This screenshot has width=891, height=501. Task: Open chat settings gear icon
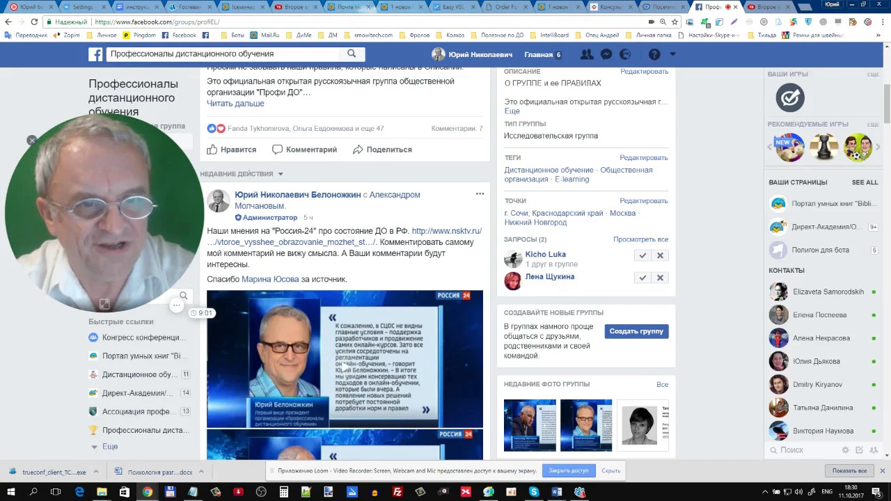click(846, 450)
